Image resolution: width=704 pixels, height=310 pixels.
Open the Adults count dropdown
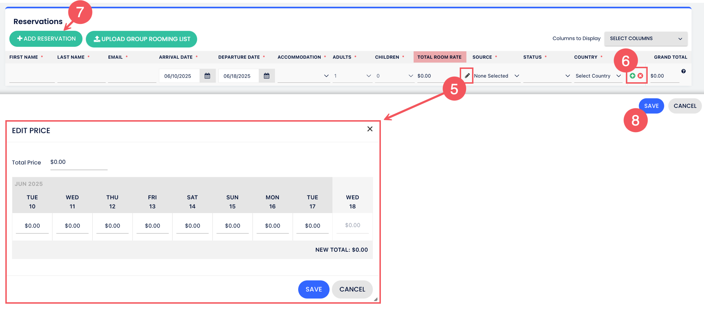352,76
